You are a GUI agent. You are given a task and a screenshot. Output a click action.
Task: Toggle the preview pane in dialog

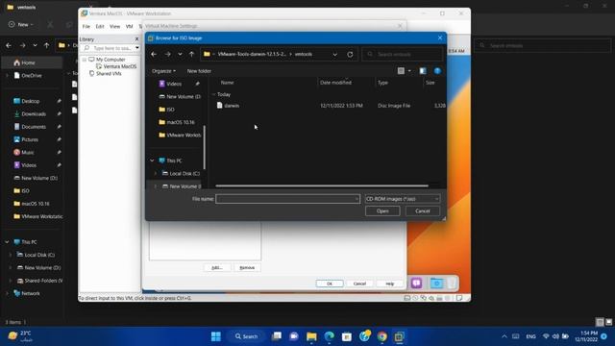tap(423, 71)
